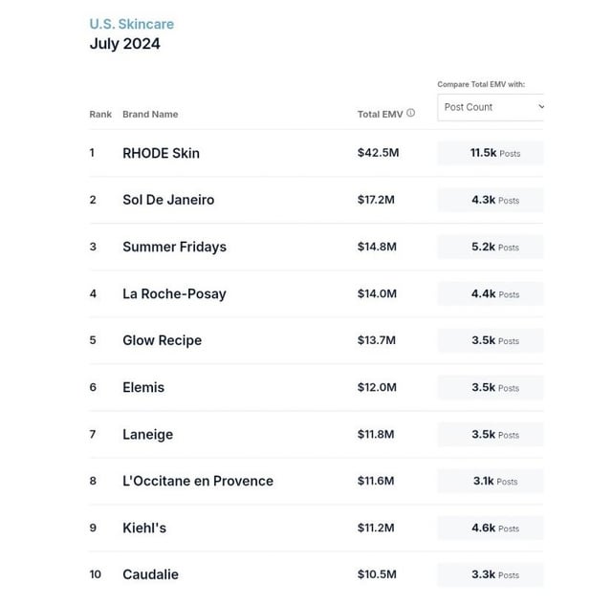This screenshot has height=604, width=612.
Task: Click the $42.5M Total EMV value
Action: point(377,153)
